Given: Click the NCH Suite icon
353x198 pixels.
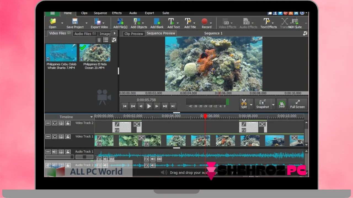Looking at the screenshot, I should [295, 21].
